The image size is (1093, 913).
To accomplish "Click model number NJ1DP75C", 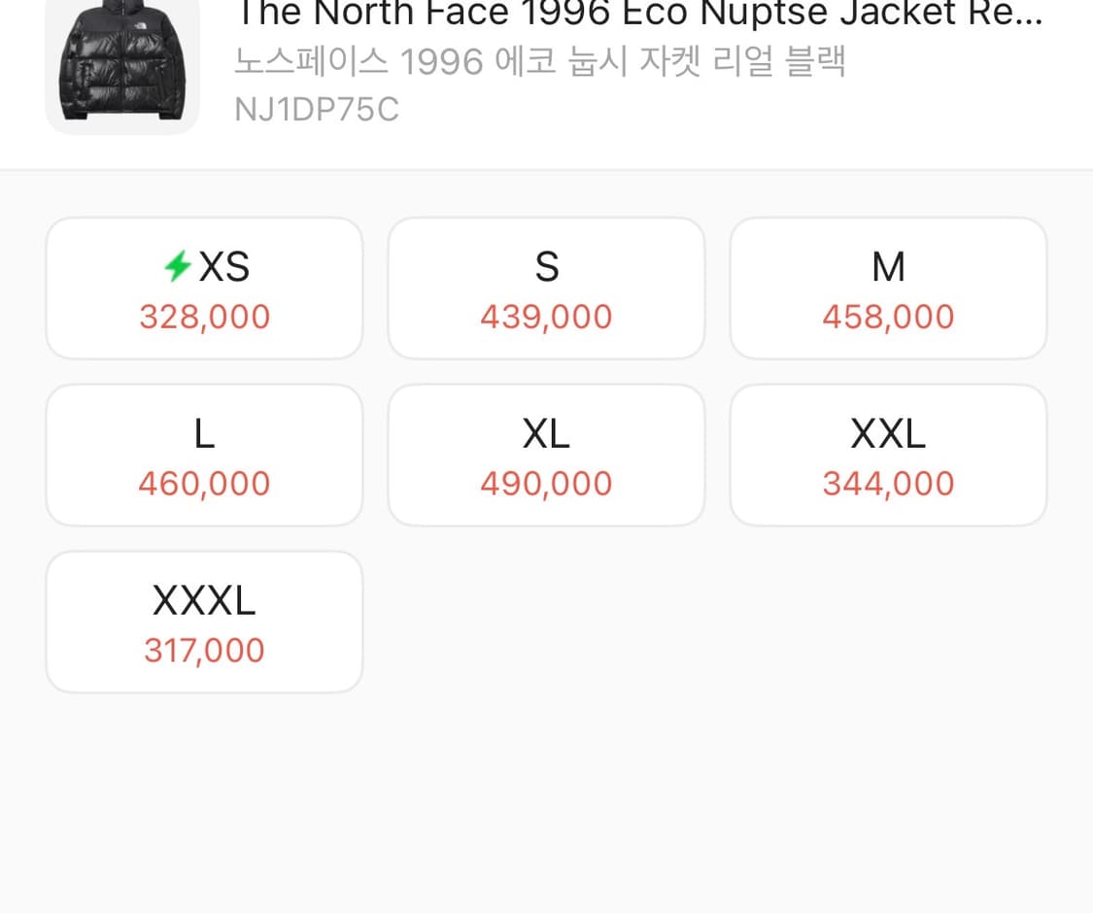I will coord(317,110).
